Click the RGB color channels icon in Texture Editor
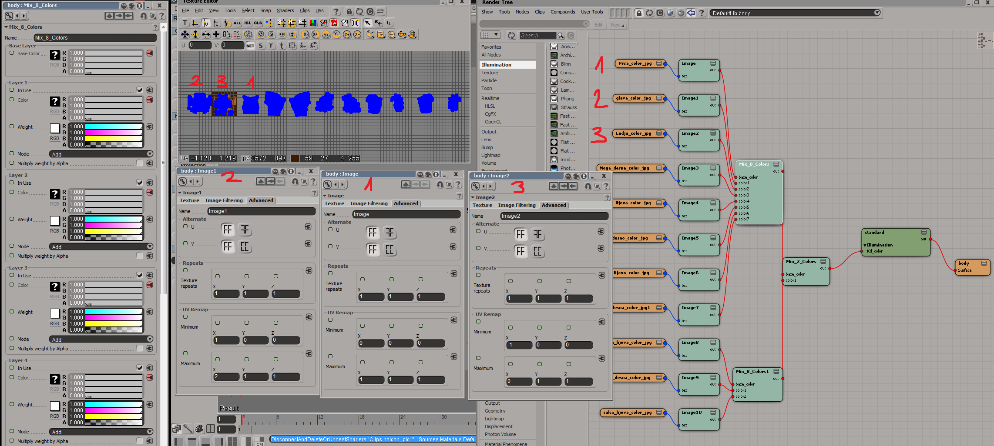 (x=313, y=23)
